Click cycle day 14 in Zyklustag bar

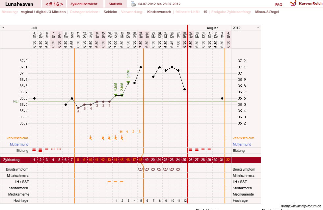coord(116,160)
